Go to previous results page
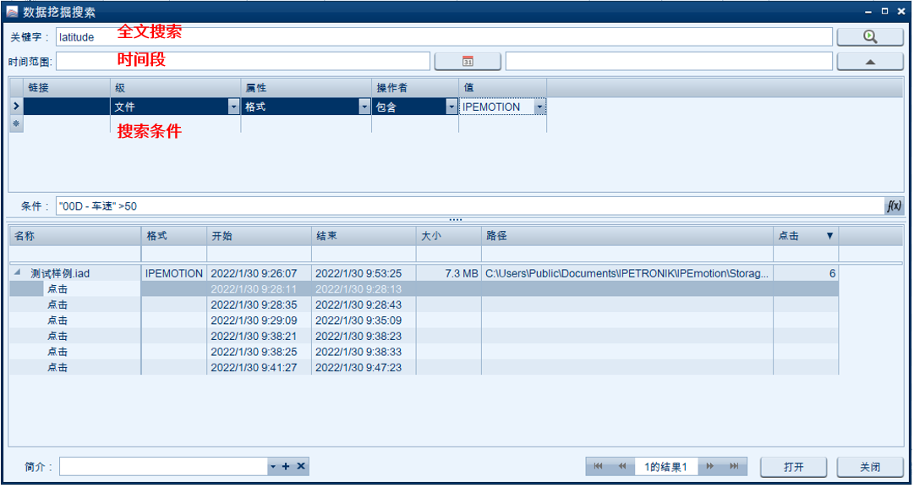This screenshot has height=488, width=914. pos(621,466)
